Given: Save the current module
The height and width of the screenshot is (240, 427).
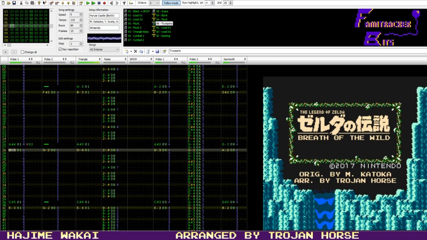Looking at the screenshot, I should [x=14, y=3].
